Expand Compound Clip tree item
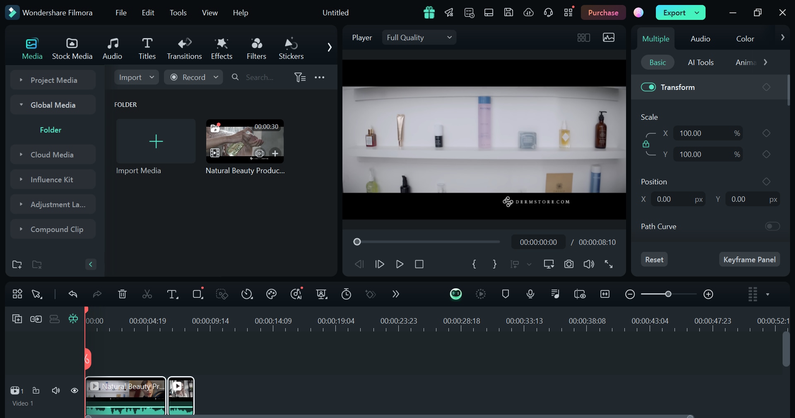The height and width of the screenshot is (418, 795). [21, 229]
